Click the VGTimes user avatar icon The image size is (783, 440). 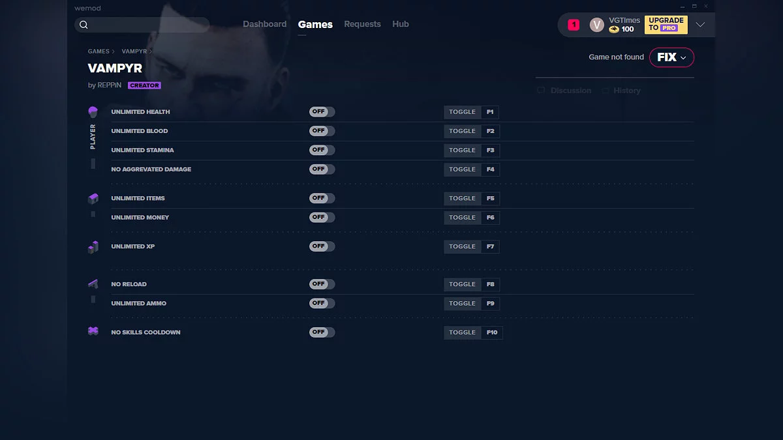[596, 25]
